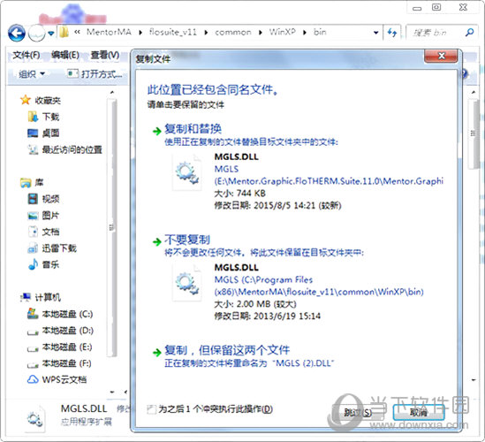Open 下载 folder in favorites
Viewport: 485px width, 442px height.
43,117
